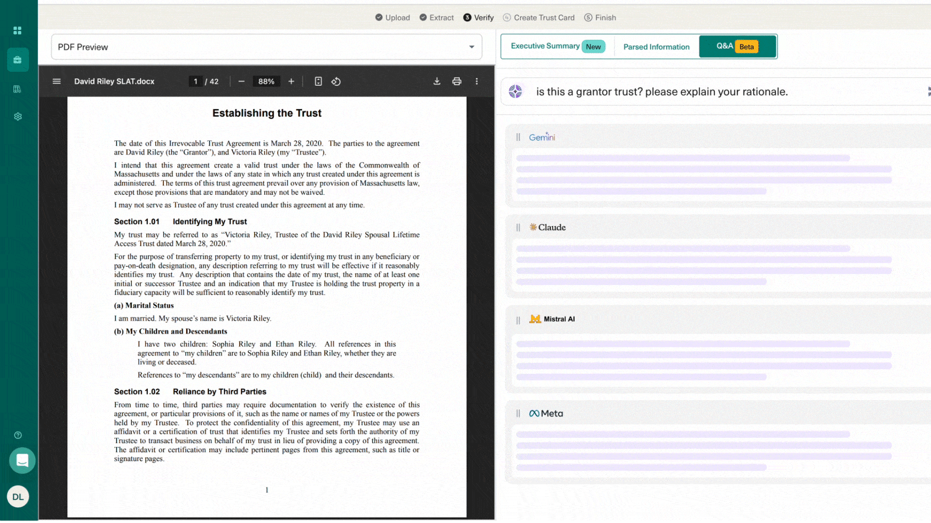The width and height of the screenshot is (931, 523).
Task: Zoom out the PDF with minus
Action: [241, 82]
